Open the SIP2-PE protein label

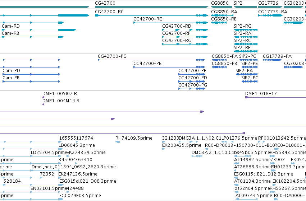pos(250,64)
